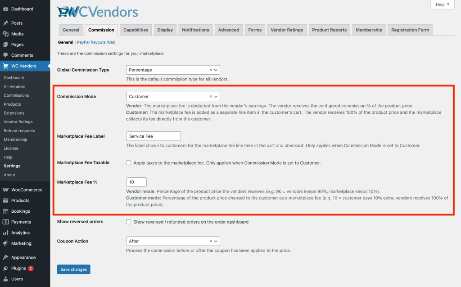461x287 pixels.
Task: Open the Vendor Ratings tab
Action: [x=287, y=30]
